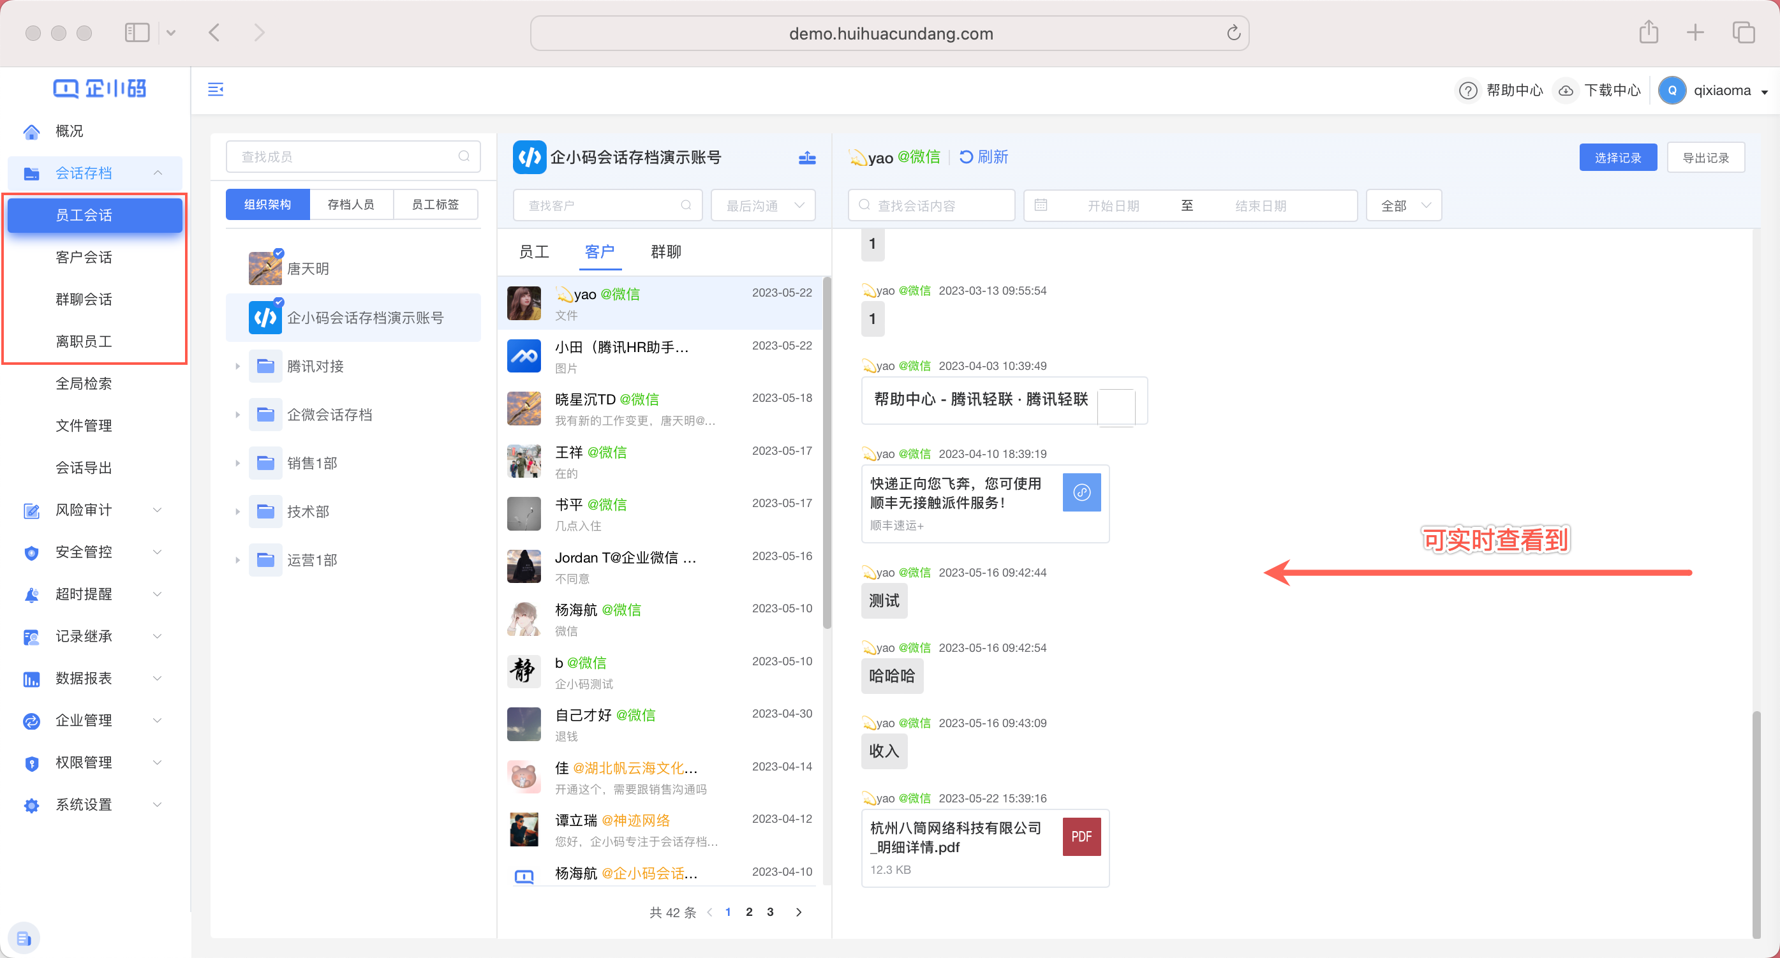
Task: Click the 安全管控 shield icon
Action: (x=31, y=552)
